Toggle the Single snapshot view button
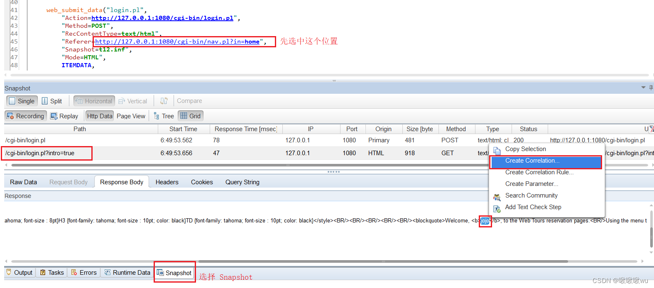This screenshot has height=288, width=654. pos(22,101)
